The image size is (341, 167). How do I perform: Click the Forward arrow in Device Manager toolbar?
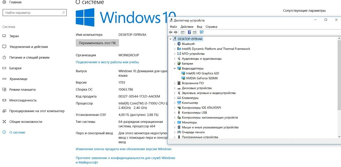176,32
